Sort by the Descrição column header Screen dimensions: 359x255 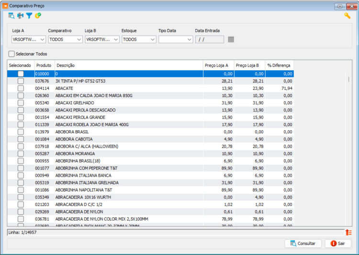pos(128,65)
